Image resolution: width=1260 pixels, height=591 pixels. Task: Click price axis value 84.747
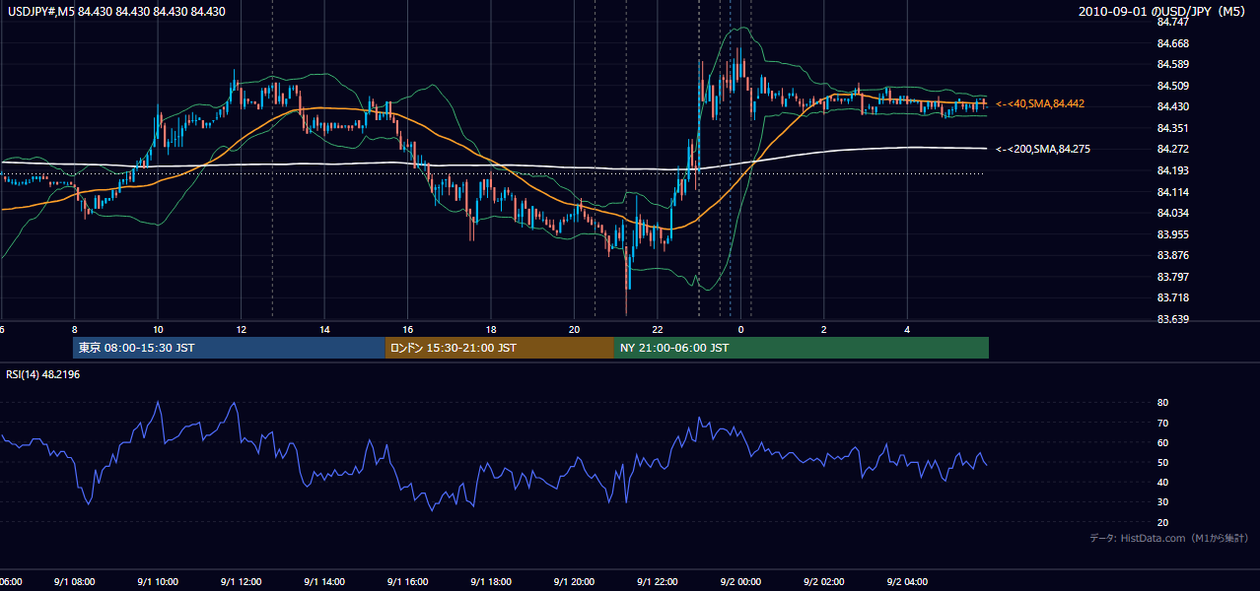tap(1172, 22)
